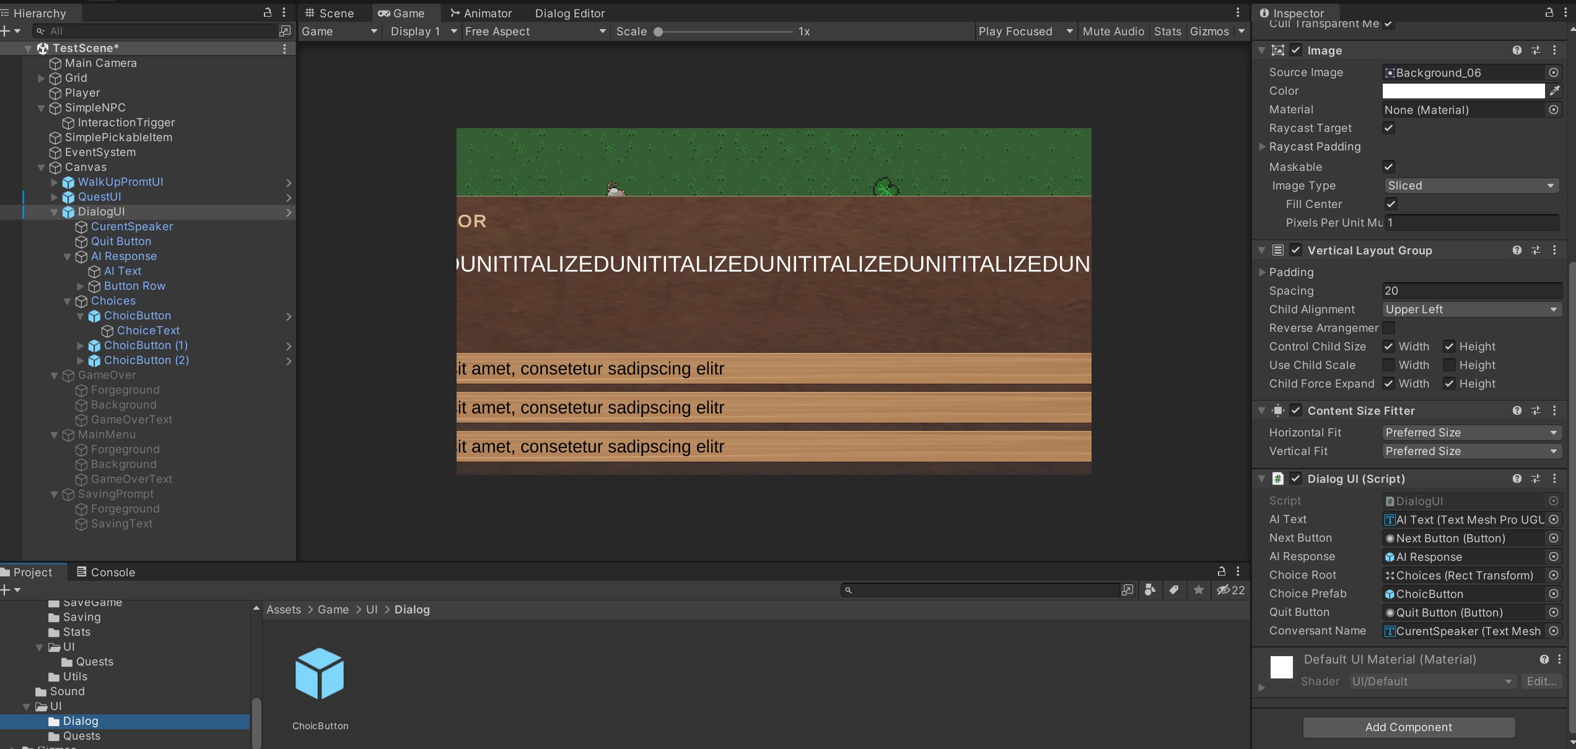This screenshot has width=1576, height=749.
Task: Open Free Aspect dropdown
Action: pos(535,32)
